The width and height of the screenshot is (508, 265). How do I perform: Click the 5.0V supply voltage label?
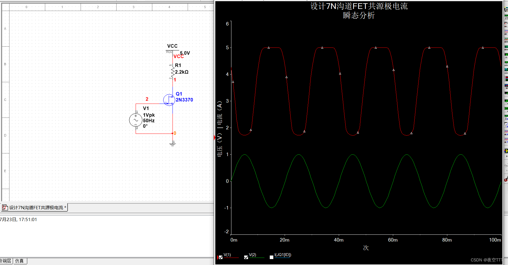(x=185, y=53)
